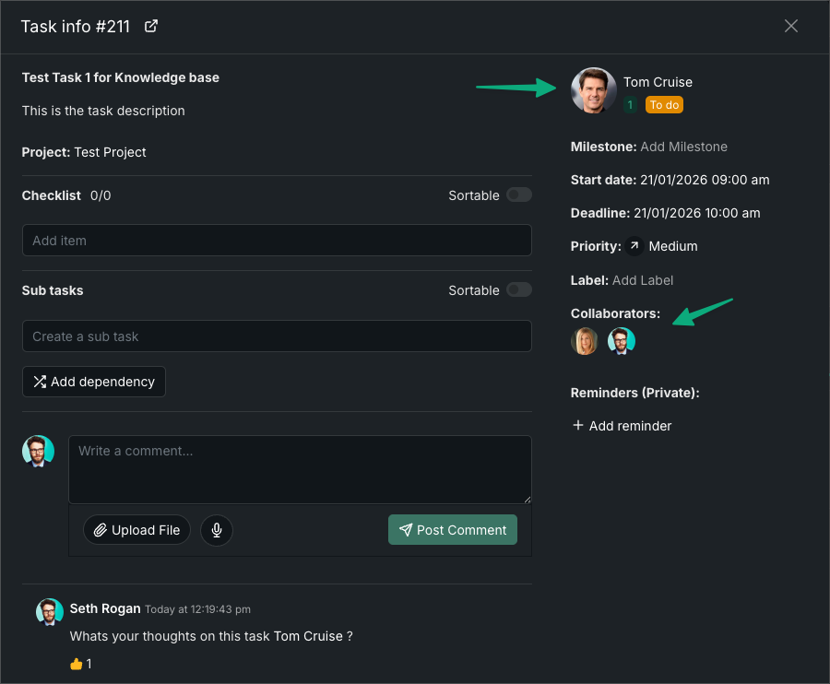Click Add Label to pick a label

643,280
